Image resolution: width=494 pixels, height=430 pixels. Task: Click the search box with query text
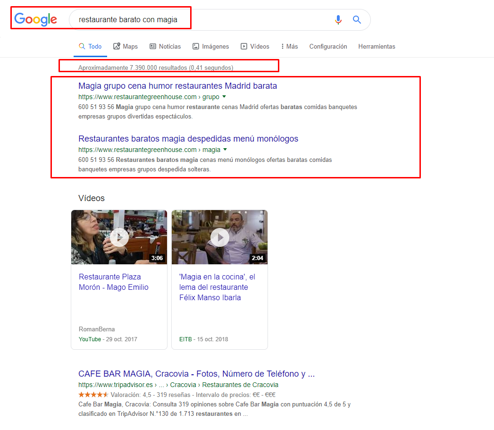coord(219,19)
